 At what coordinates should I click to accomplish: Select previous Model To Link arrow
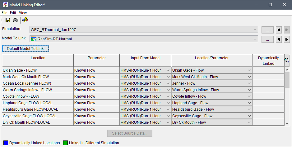[279, 39]
